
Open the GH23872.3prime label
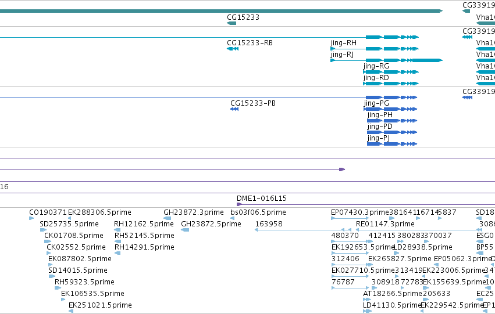(194, 212)
